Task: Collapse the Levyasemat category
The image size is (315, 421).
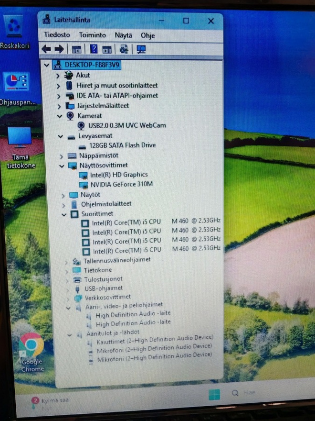Action: coord(60,136)
